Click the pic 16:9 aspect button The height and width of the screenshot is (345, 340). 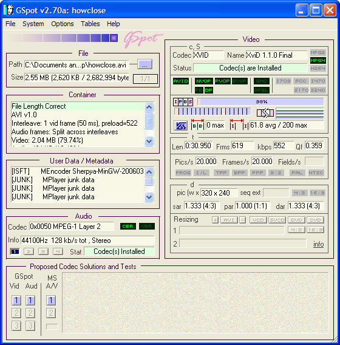click(317, 193)
